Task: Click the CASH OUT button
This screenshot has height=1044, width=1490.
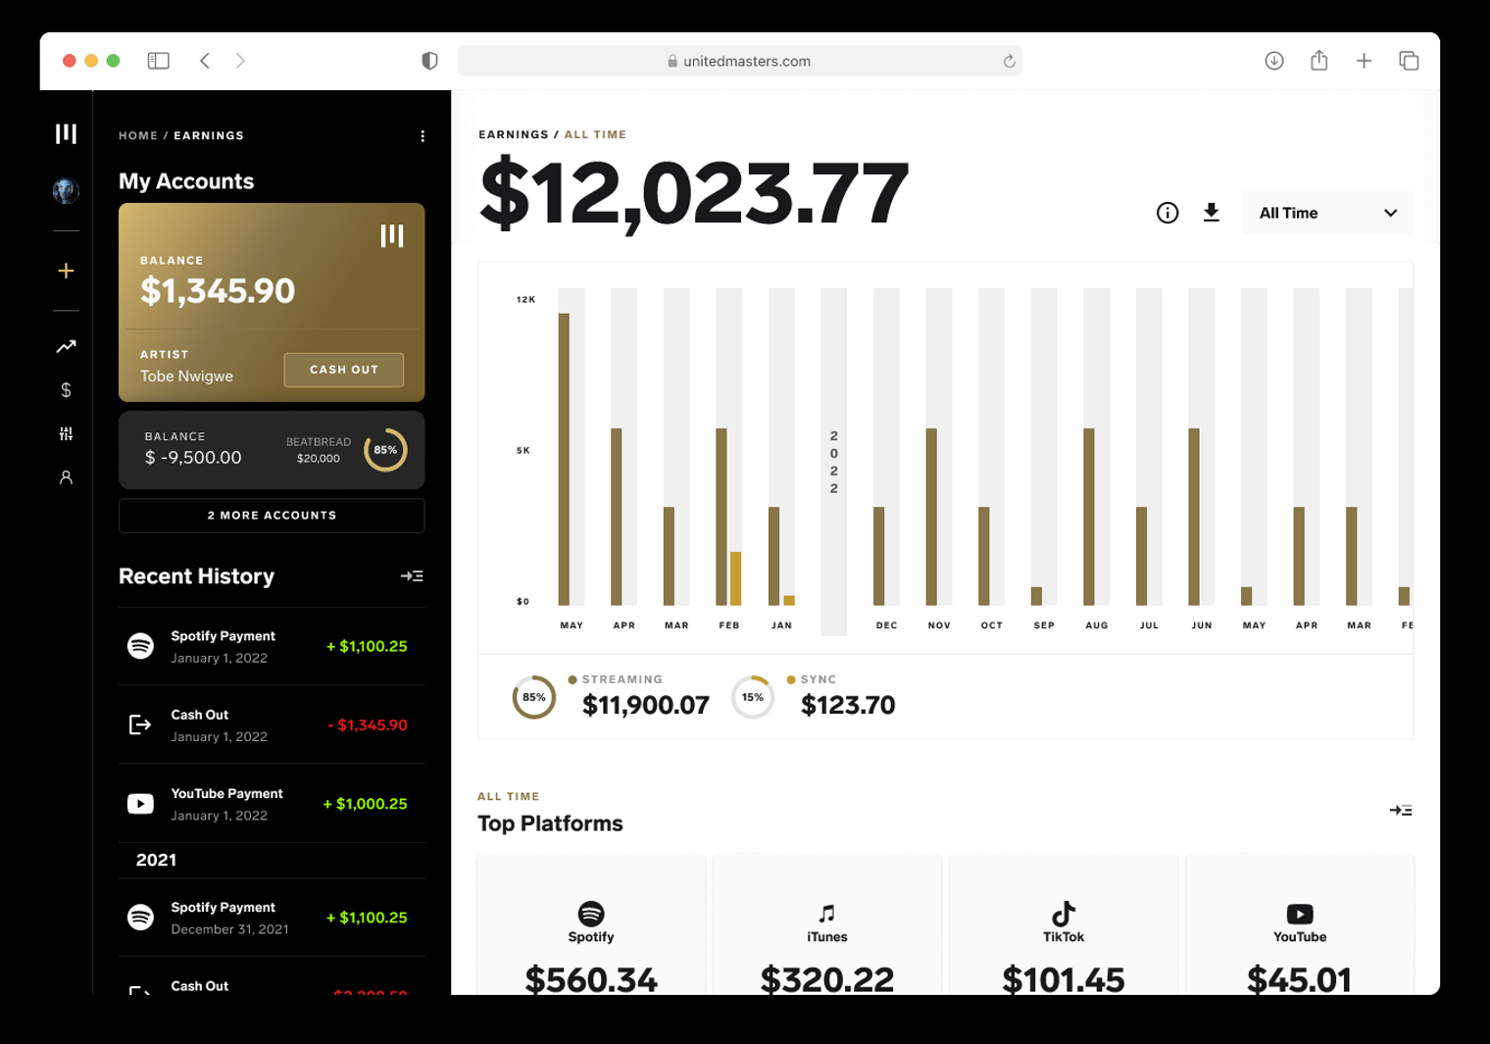Action: tap(344, 370)
